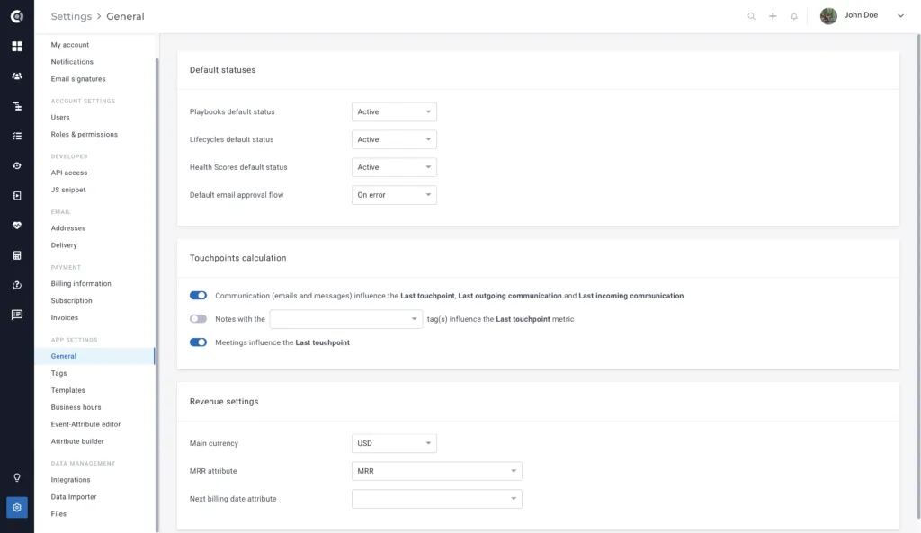Open notifications bell icon in header
Image resolution: width=921 pixels, height=533 pixels.
(x=794, y=16)
